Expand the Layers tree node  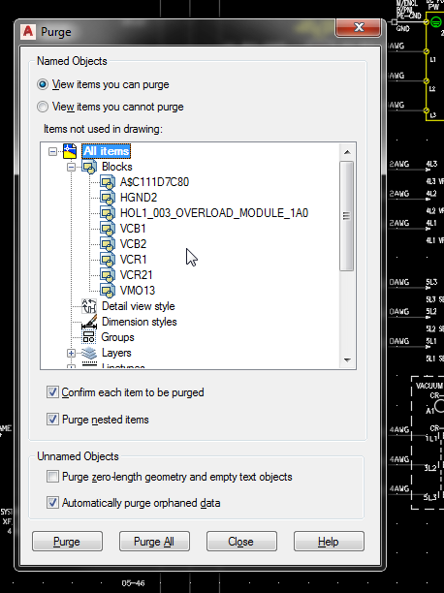[71, 354]
